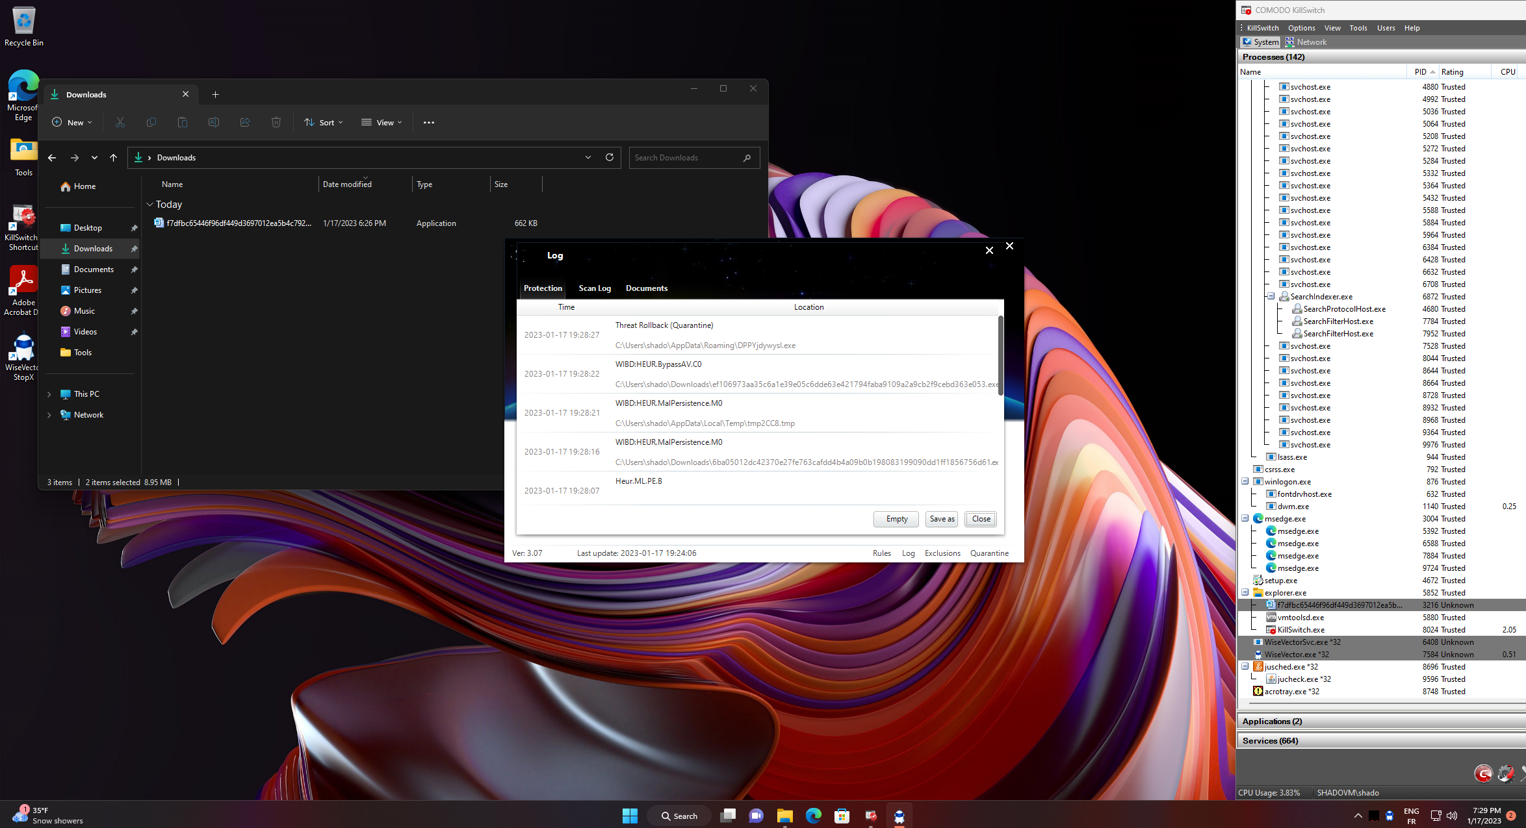The width and height of the screenshot is (1526, 828).
Task: Open the Quarantine link in WiseVector
Action: (989, 553)
